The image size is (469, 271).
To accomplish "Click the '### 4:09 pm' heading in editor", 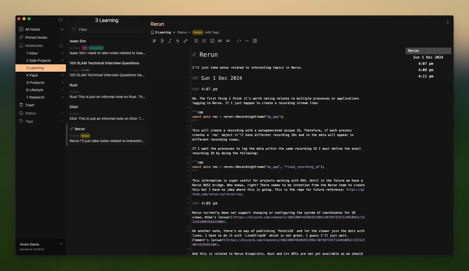I will point(205,203).
